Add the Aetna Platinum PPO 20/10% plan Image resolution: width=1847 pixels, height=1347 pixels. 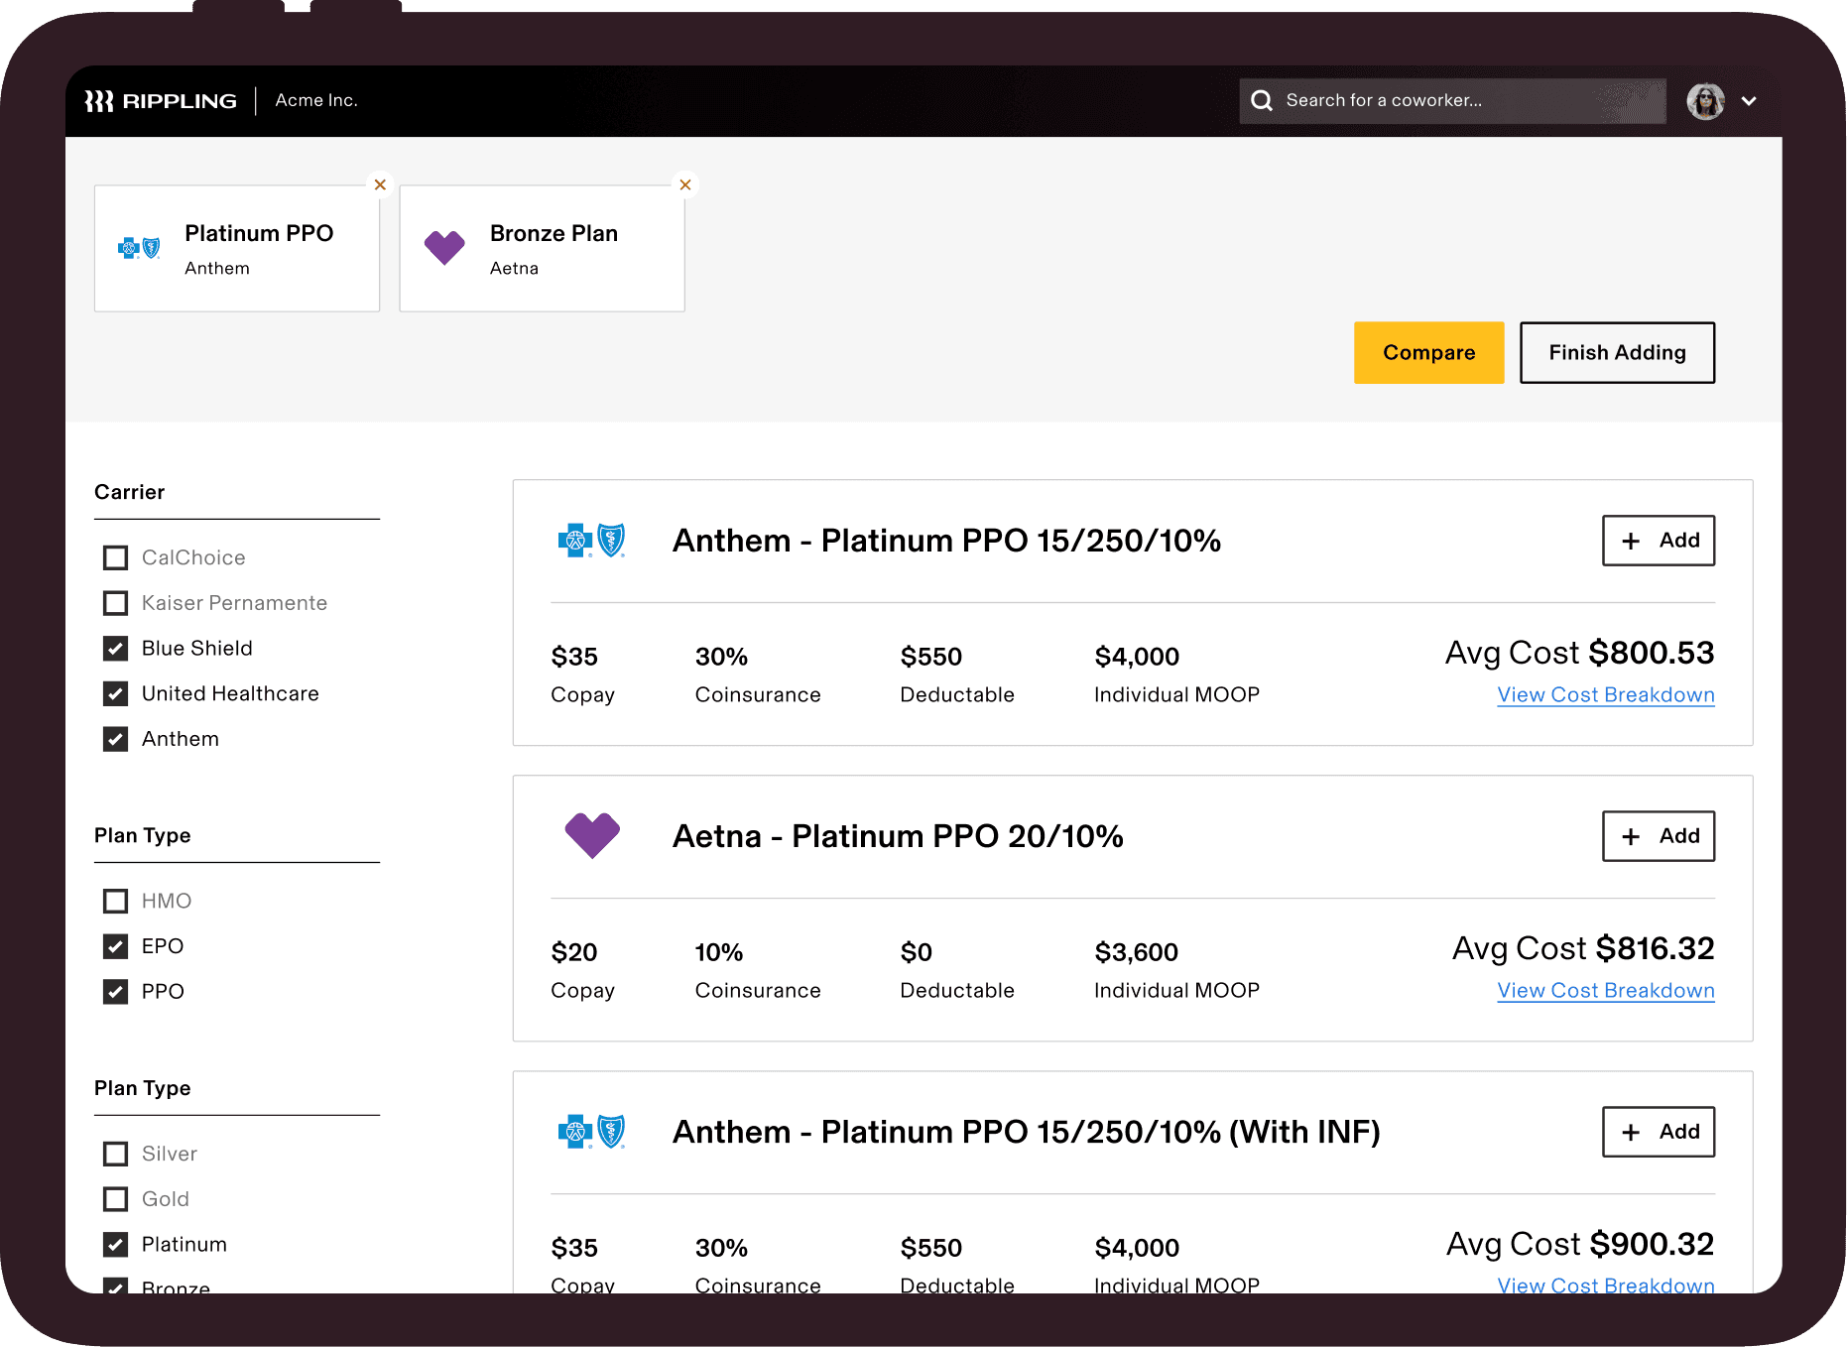tap(1659, 836)
